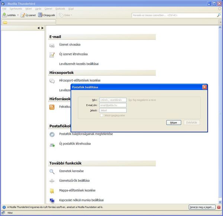Click the Név input field
This screenshot has height=216, width=223.
coord(113,100)
